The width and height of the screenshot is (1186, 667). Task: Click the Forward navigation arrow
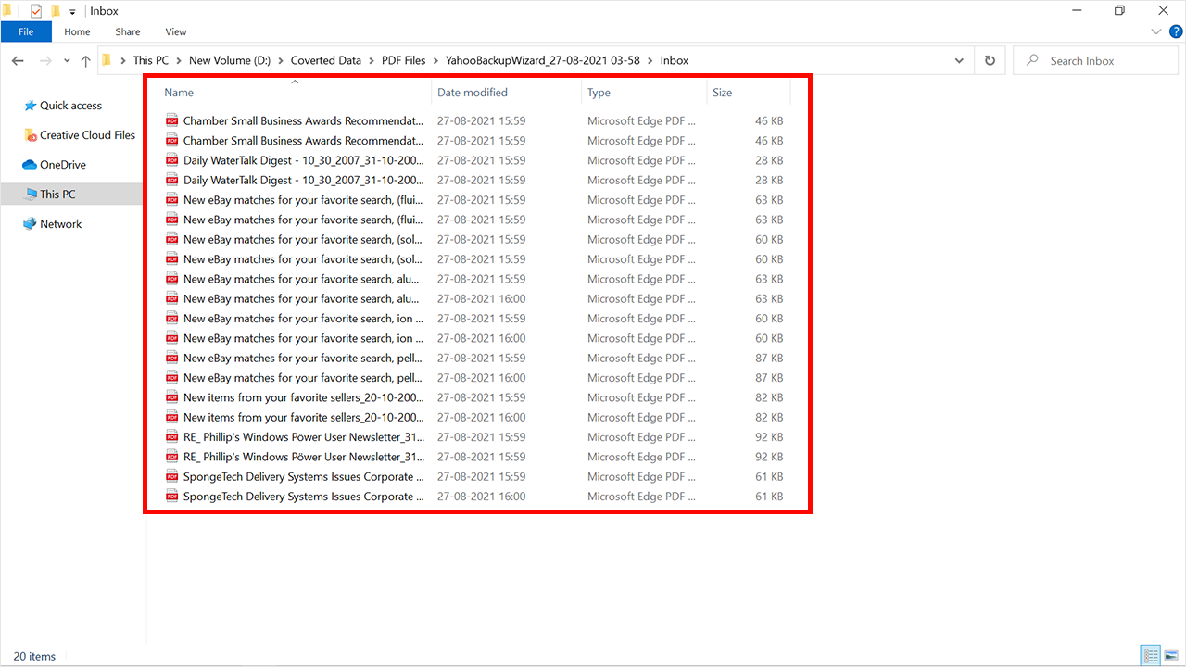tap(45, 60)
